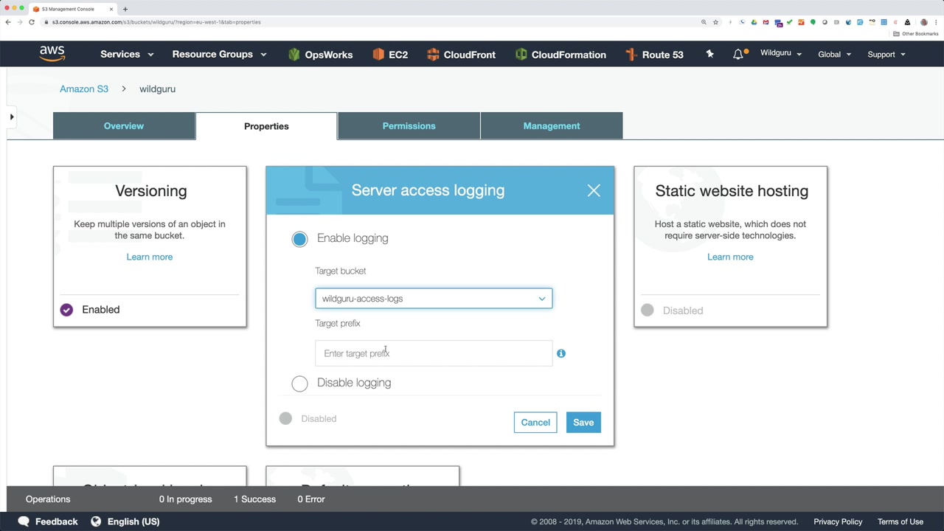Click the browser back arrow
The height and width of the screenshot is (531, 944).
coord(8,22)
